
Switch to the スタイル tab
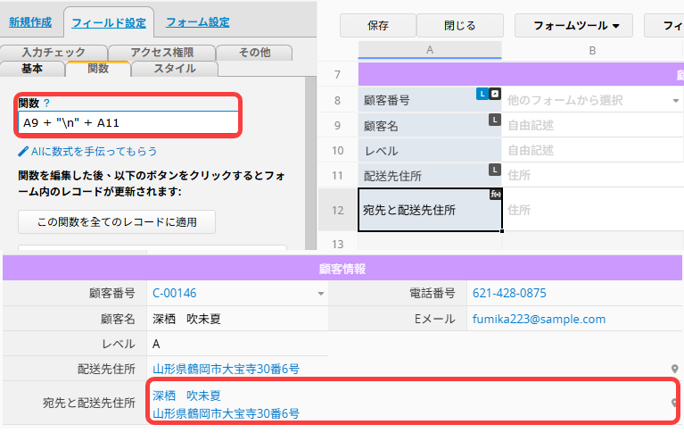point(174,69)
